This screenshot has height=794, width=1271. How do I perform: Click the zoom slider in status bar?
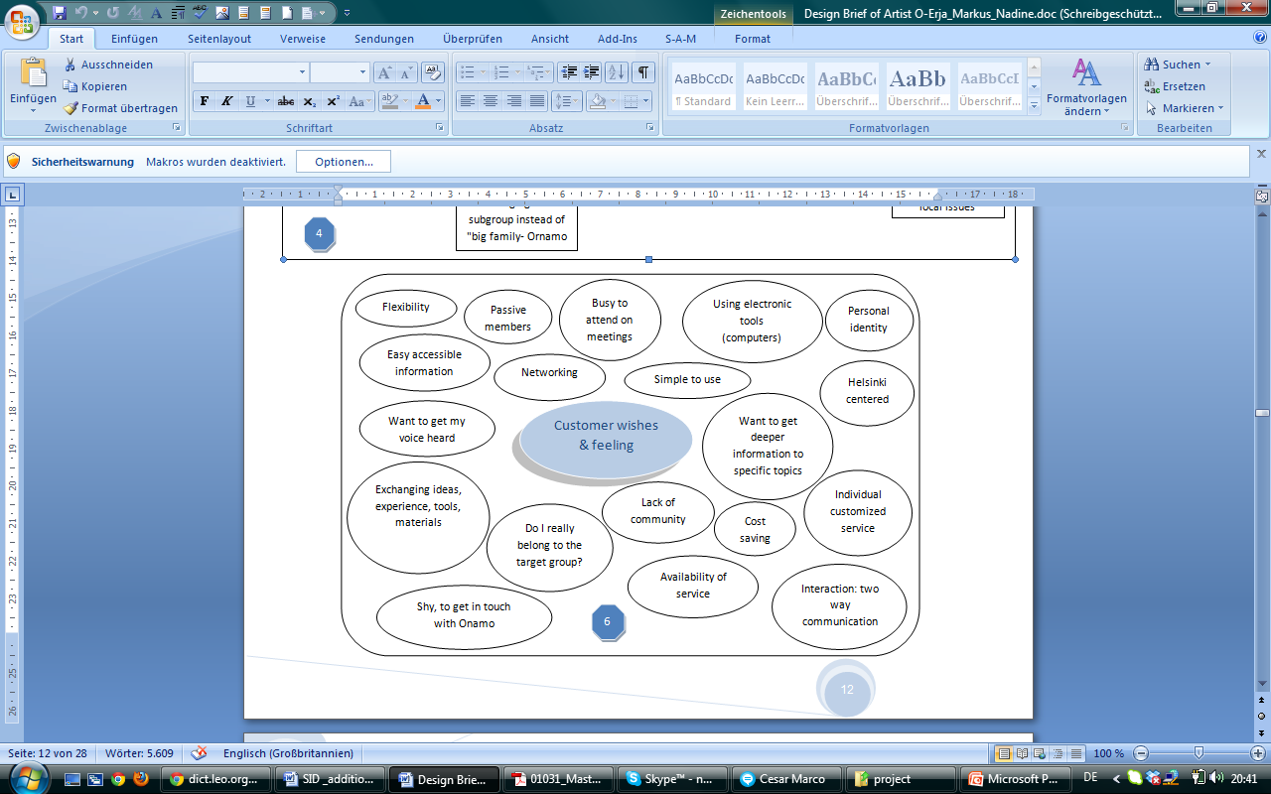[x=1199, y=753]
